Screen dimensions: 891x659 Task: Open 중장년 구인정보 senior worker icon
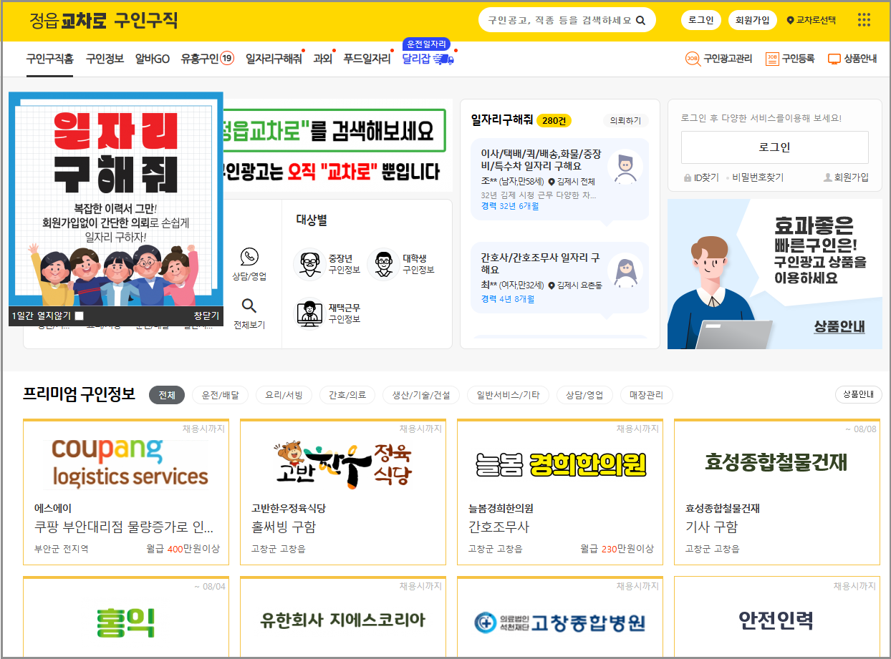pos(309,264)
